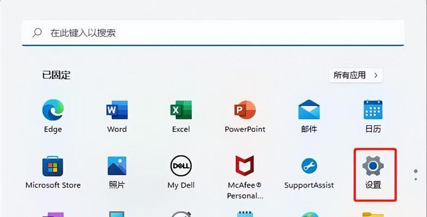Open 设置 settings gear
This screenshot has height=217, width=427.
pos(373,172)
